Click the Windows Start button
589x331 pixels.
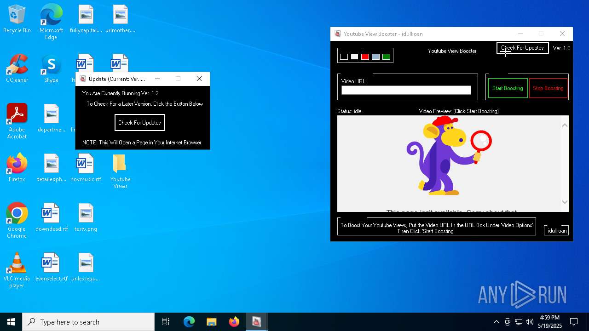11,322
